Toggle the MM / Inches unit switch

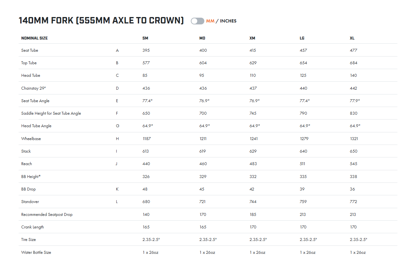coord(197,21)
